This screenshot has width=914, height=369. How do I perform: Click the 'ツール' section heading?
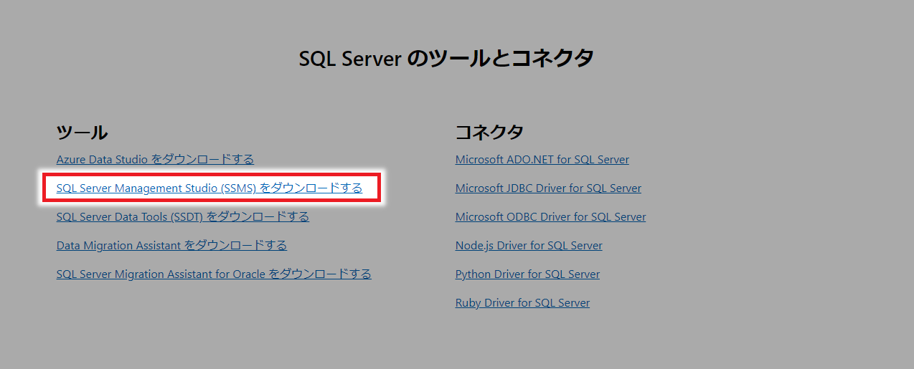point(82,132)
